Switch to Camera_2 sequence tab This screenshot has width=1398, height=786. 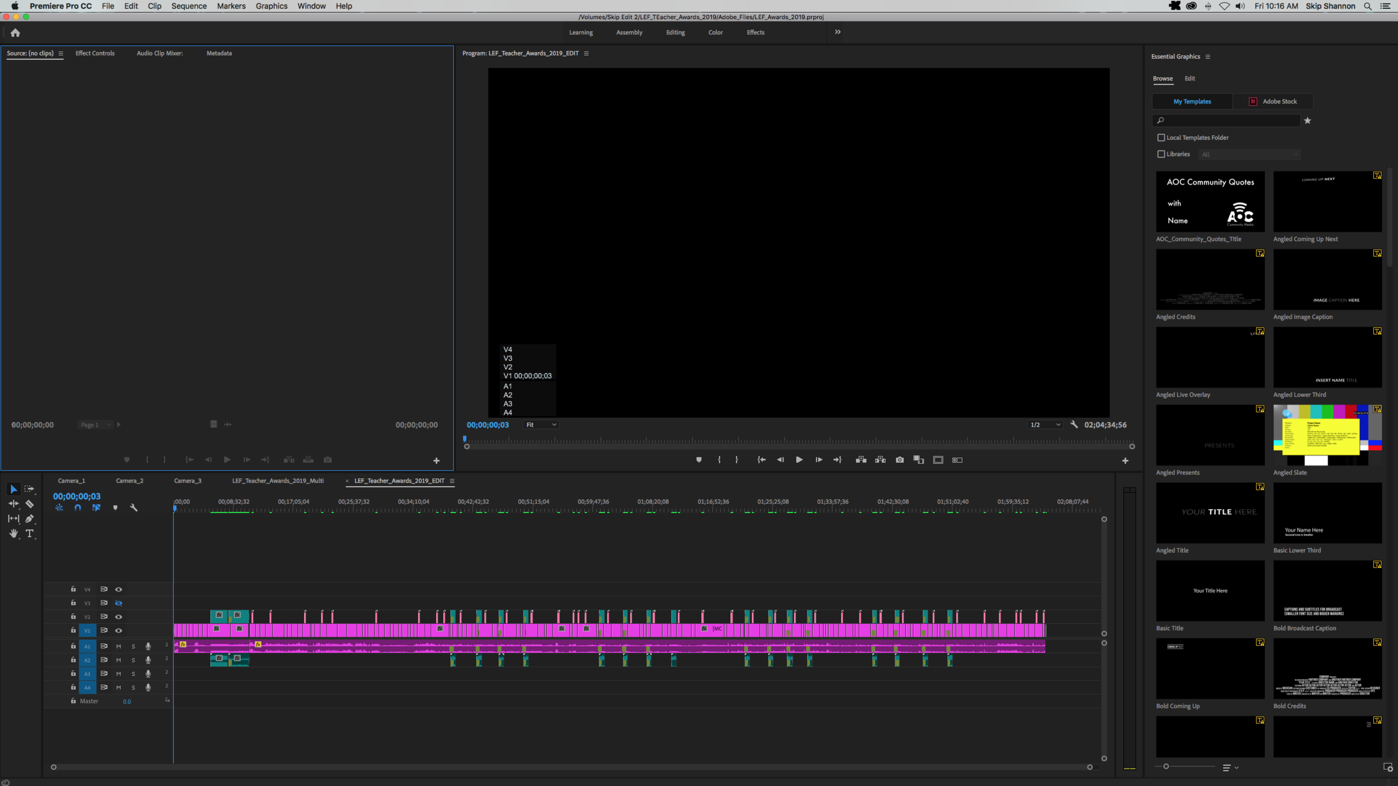tap(130, 481)
